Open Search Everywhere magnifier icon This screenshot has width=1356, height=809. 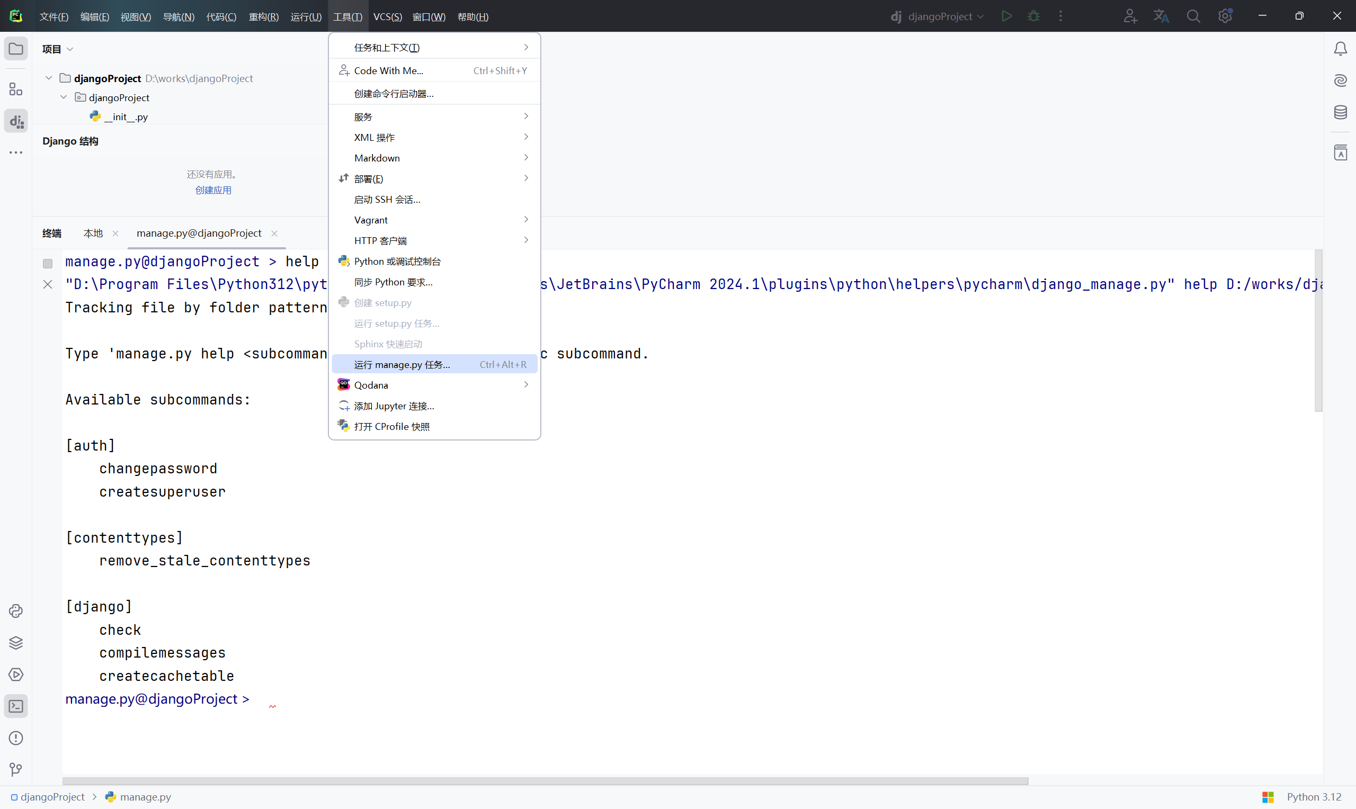[1193, 16]
